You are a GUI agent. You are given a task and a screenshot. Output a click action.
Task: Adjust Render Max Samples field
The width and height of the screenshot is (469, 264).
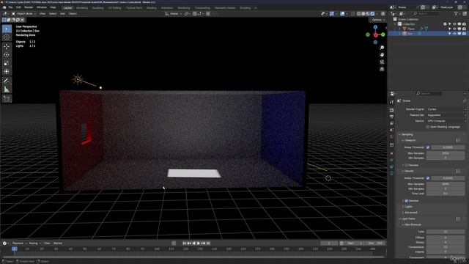(446, 184)
